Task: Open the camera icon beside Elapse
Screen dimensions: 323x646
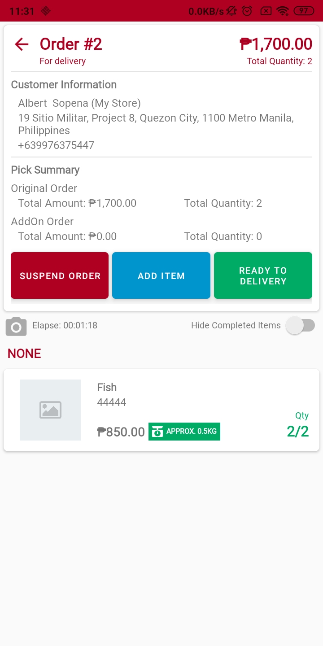Action: [16, 326]
